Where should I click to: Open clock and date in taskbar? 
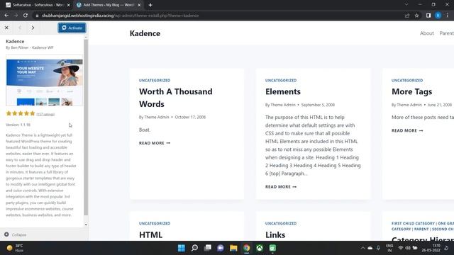(431, 248)
